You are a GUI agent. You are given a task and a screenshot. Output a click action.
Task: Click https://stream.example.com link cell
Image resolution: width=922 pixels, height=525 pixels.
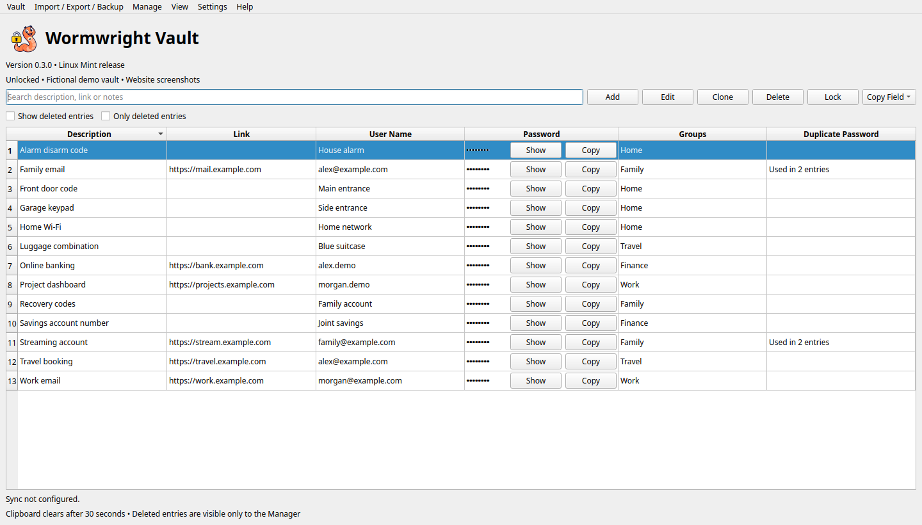tap(241, 342)
